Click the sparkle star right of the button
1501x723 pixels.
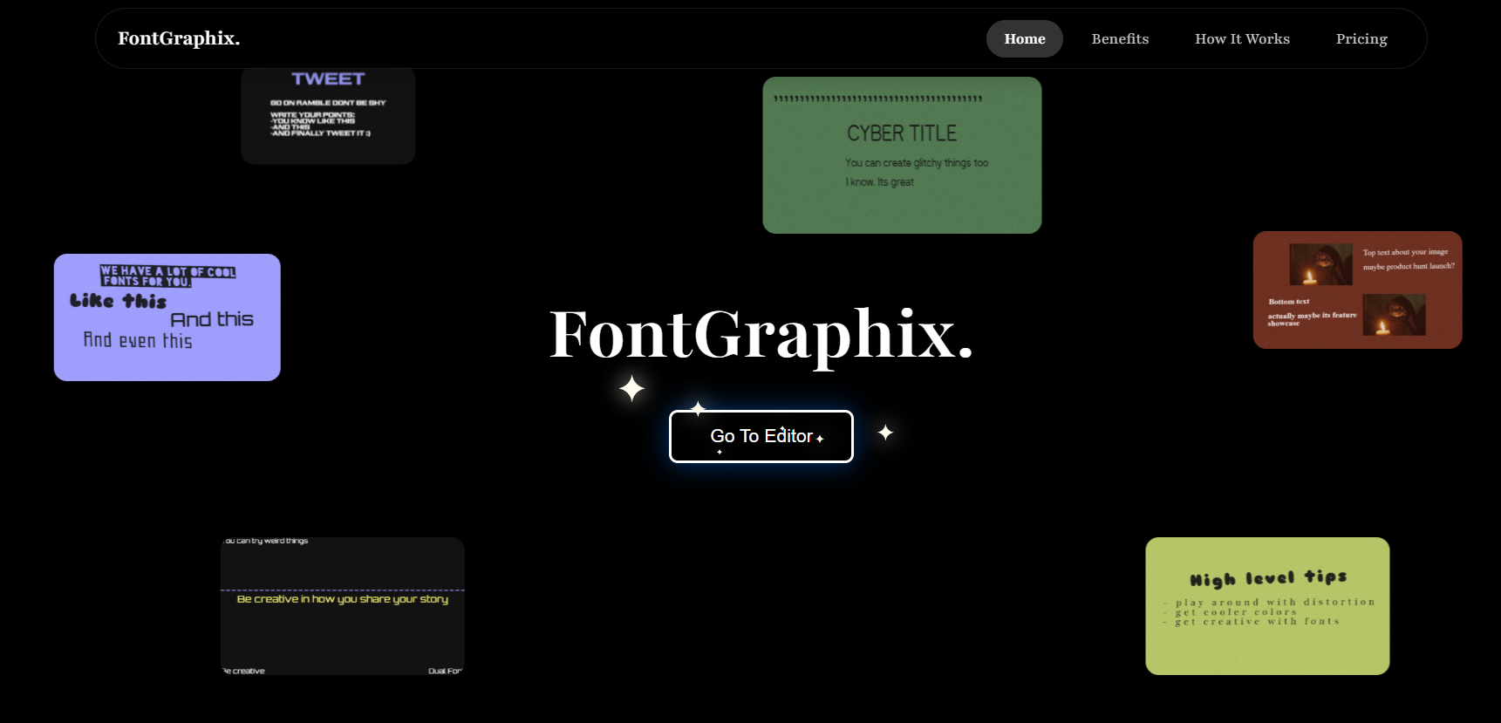885,433
